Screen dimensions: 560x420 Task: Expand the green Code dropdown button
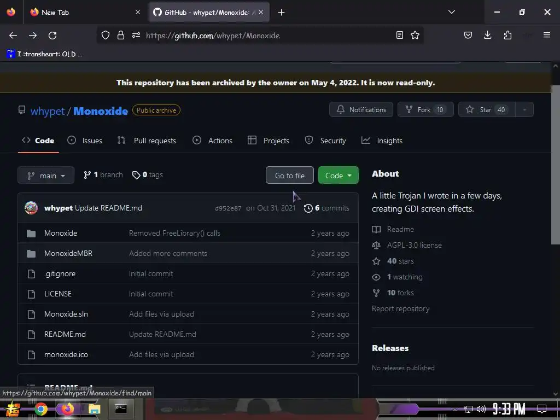click(338, 176)
